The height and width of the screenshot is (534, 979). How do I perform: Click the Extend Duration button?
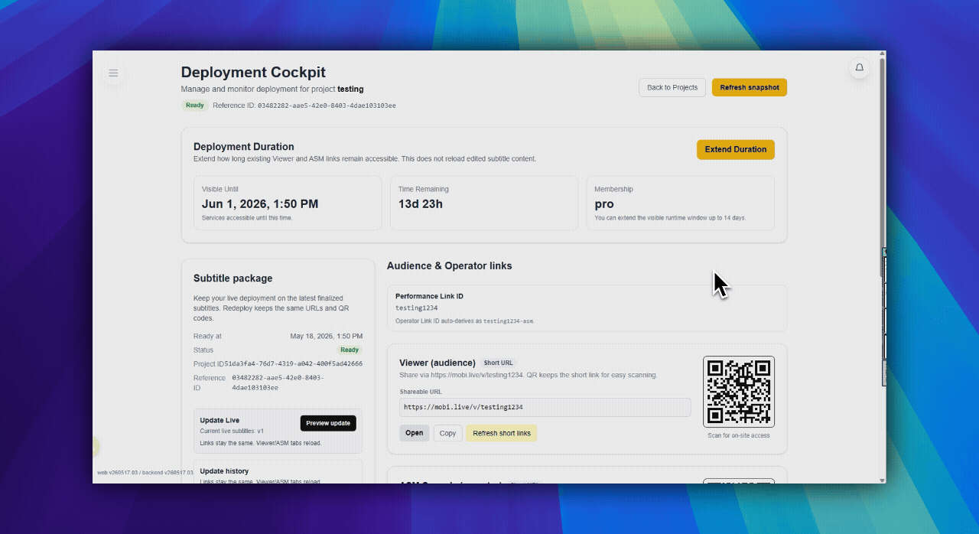click(736, 149)
